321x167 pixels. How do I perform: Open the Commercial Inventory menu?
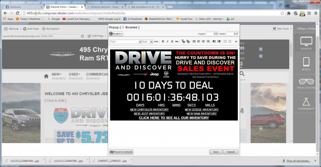coord(97,76)
